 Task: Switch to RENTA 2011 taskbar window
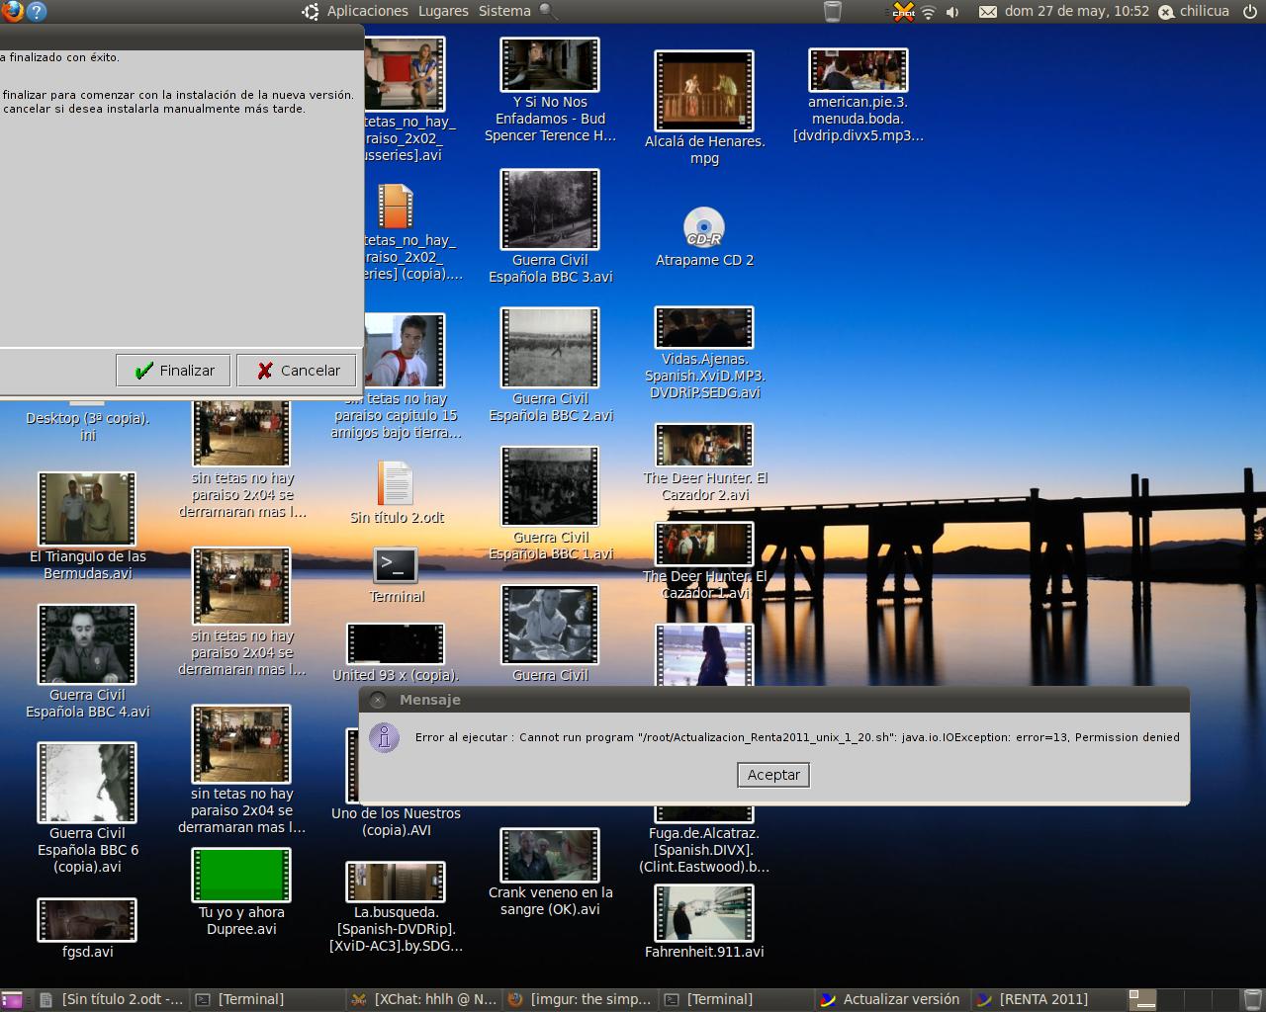tap(1046, 999)
